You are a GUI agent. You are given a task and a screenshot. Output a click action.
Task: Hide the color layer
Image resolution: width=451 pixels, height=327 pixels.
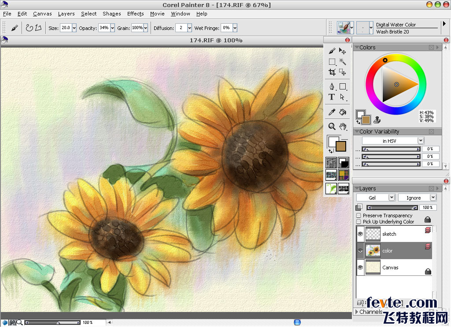coord(360,251)
